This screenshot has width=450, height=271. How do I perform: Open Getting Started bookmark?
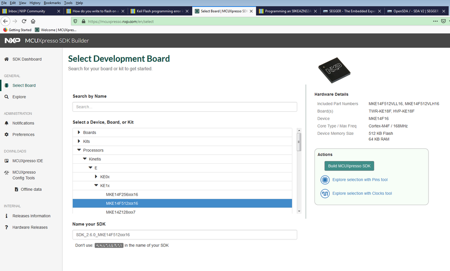tap(17, 30)
